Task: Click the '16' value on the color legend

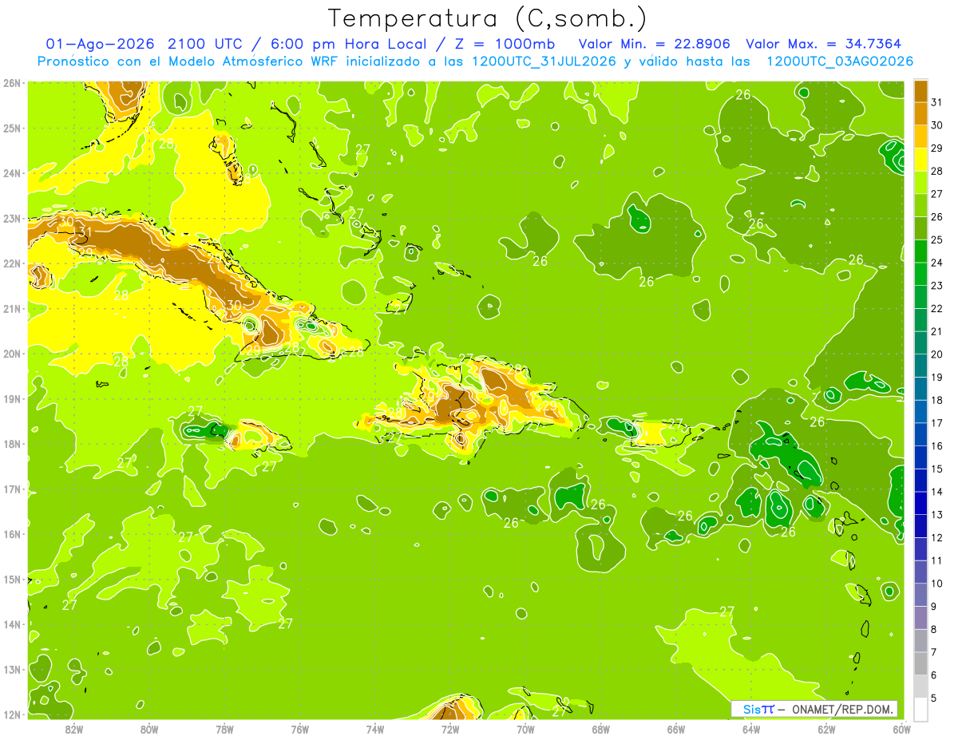Action: point(937,445)
